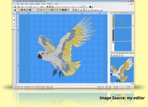Screen dimensions: 148x107
Task: Open the File menu
Action: pos(18,4)
